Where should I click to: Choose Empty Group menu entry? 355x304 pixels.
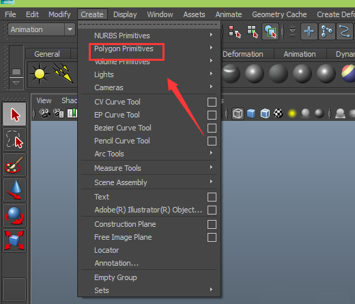(x=149, y=277)
